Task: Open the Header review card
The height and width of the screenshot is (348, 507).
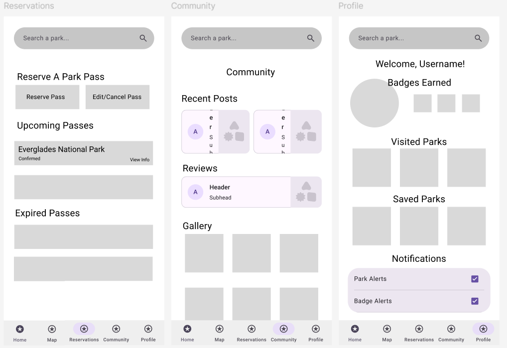Action: tap(252, 192)
